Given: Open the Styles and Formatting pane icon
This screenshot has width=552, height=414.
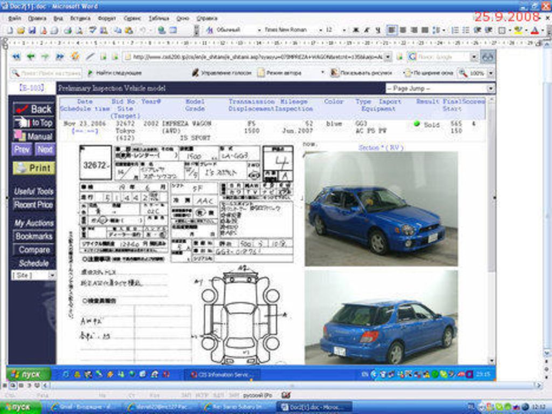Looking at the screenshot, I should pos(210,31).
